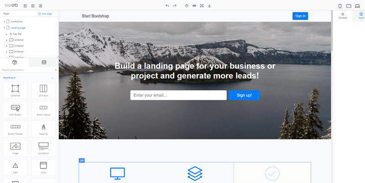The image size is (365, 183).
Task: Click the designer mode icon beside redo
Action: point(187,6)
